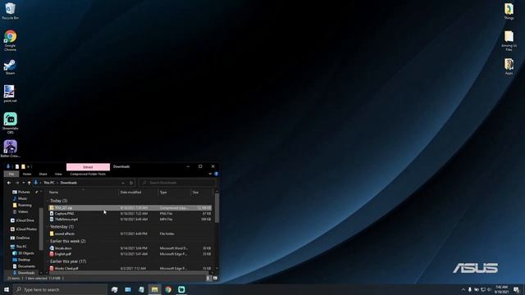
Task: Open Quick Access Toolbar customize dropdown
Action: (29, 166)
